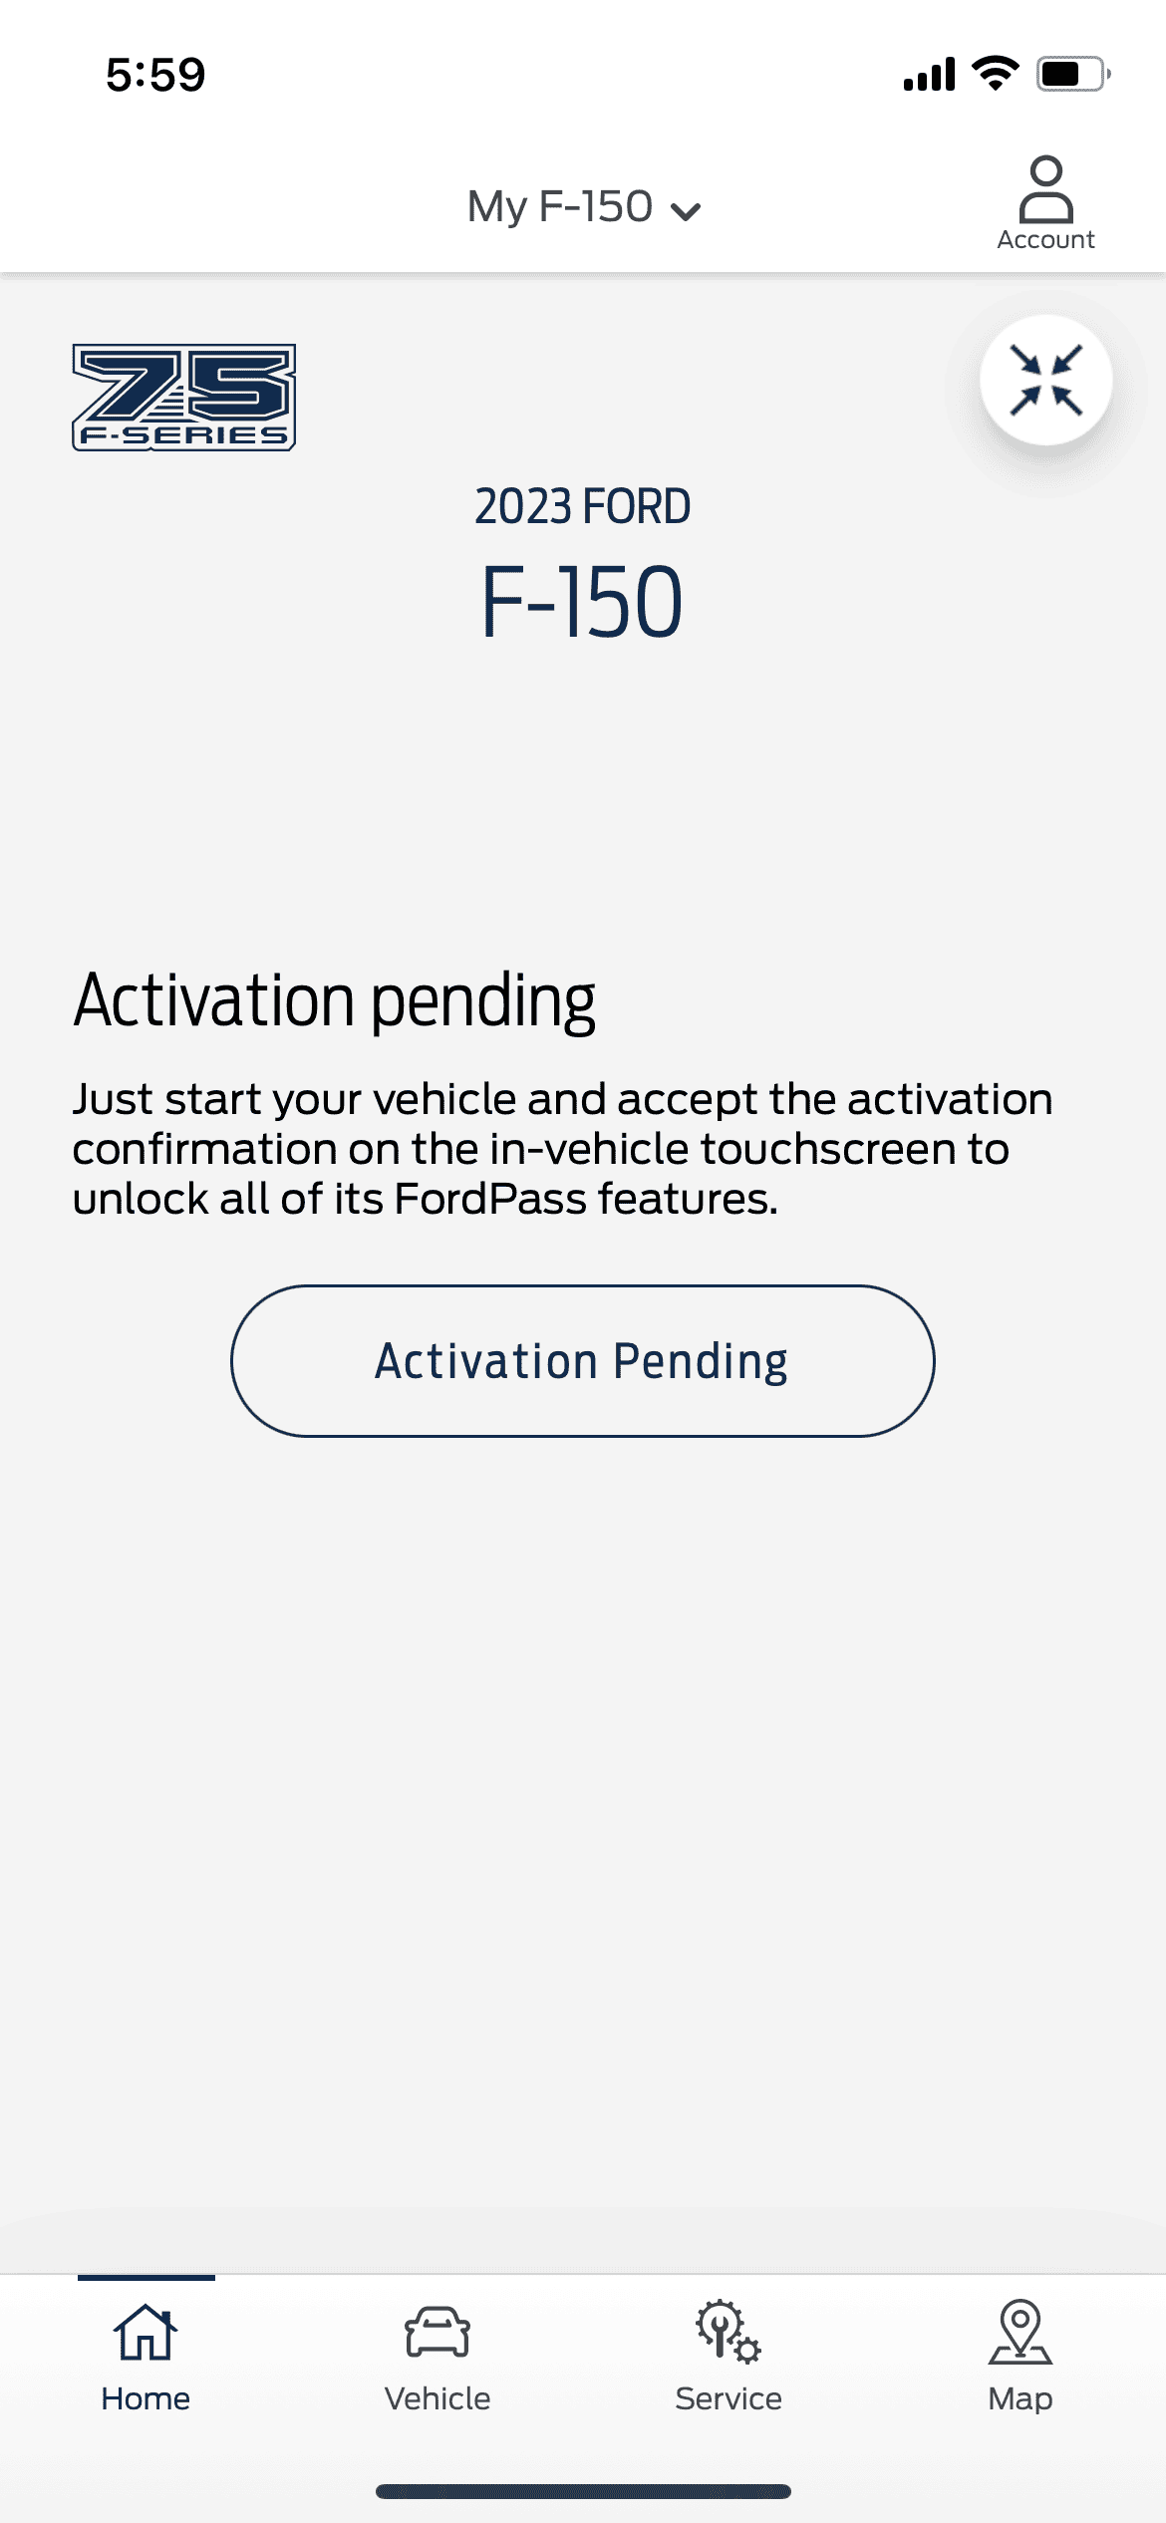Image resolution: width=1166 pixels, height=2523 pixels.
Task: Go to the Map tab label
Action: pyautogui.click(x=1020, y=2398)
